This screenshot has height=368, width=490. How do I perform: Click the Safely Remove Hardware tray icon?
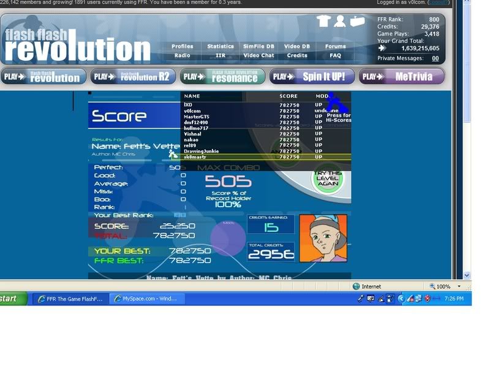tap(410, 299)
